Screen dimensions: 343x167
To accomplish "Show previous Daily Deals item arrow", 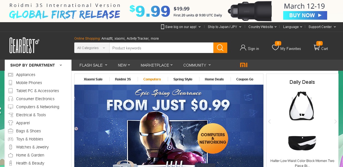I will 269,122.
